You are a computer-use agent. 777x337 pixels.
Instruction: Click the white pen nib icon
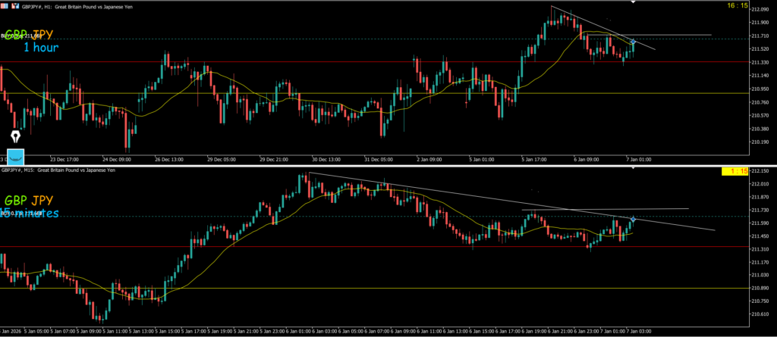[x=16, y=138]
